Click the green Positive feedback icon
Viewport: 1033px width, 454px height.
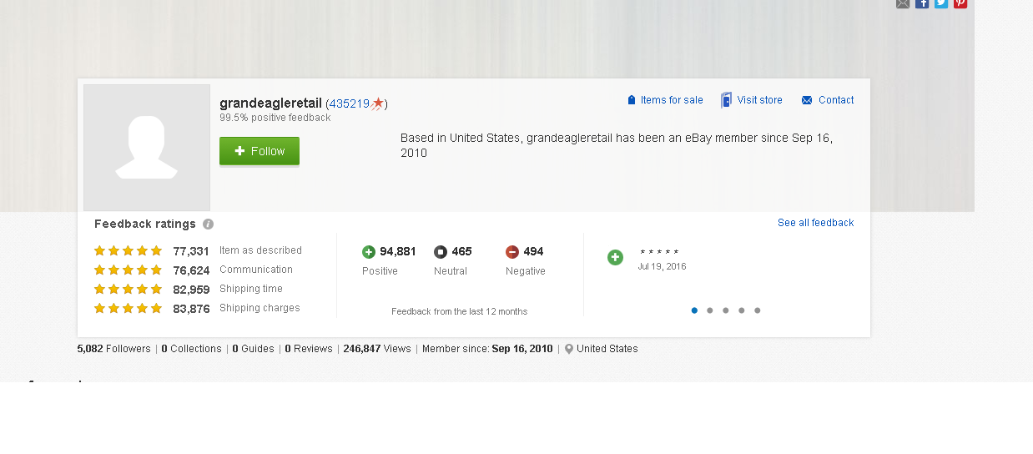[369, 252]
